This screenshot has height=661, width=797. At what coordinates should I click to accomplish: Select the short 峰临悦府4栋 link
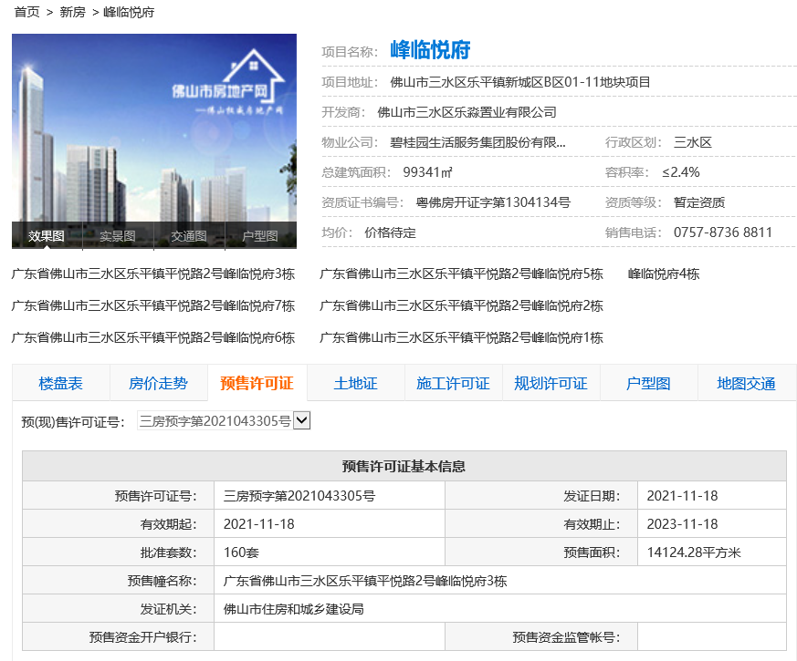[664, 274]
